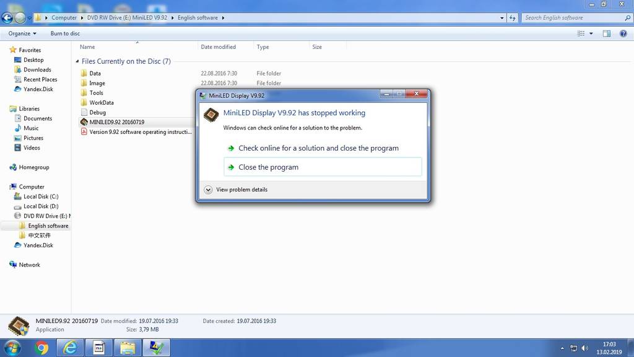This screenshot has height=357, width=634.
Task: Select the Debug file
Action: pos(97,112)
